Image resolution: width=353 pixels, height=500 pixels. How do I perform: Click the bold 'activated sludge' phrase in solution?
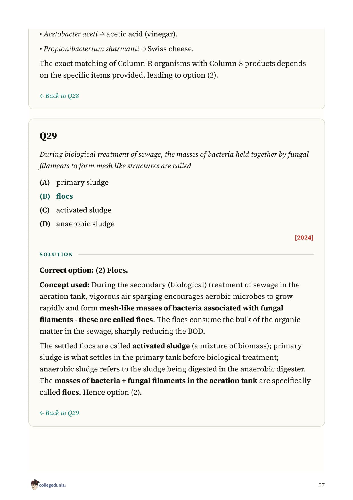pos(161,346)
